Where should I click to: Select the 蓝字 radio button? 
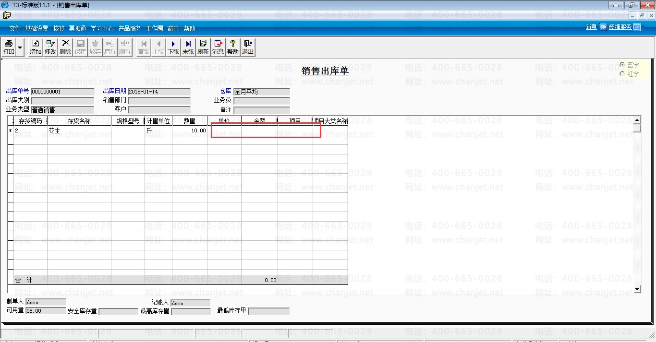[x=622, y=65]
